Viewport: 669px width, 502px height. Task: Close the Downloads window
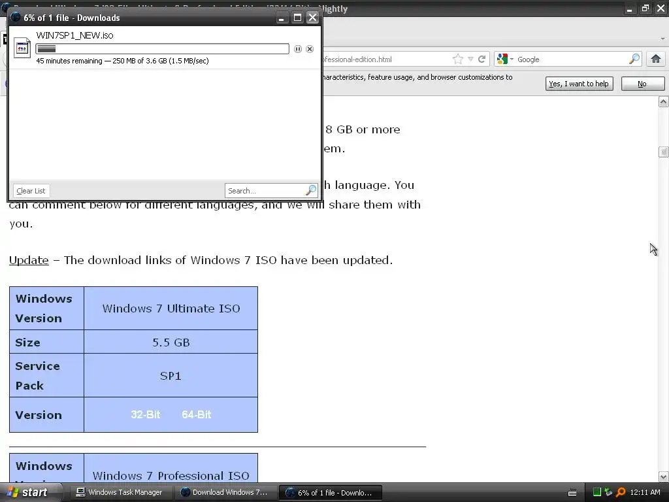coord(313,18)
